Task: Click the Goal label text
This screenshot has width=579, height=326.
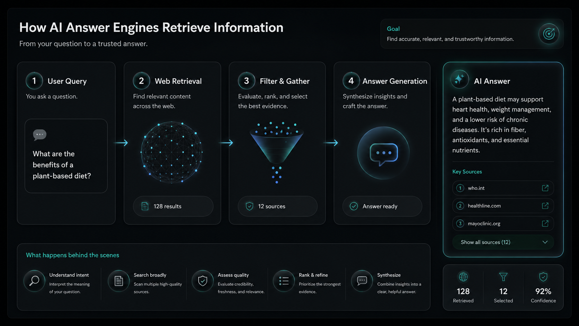Action: point(393,29)
